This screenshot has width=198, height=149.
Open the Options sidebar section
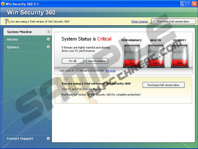(x=28, y=47)
